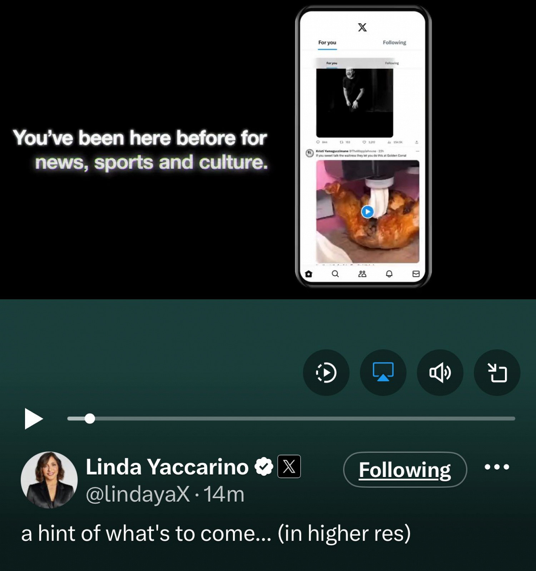
Task: Open the three-dot more options menu
Action: tap(497, 467)
